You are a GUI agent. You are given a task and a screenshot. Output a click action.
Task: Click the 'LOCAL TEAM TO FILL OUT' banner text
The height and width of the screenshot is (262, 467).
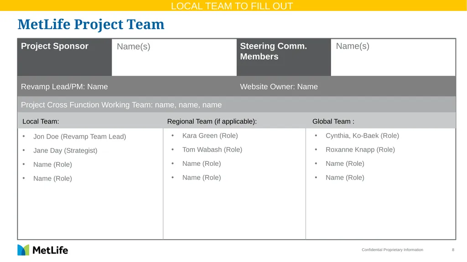(232, 6)
